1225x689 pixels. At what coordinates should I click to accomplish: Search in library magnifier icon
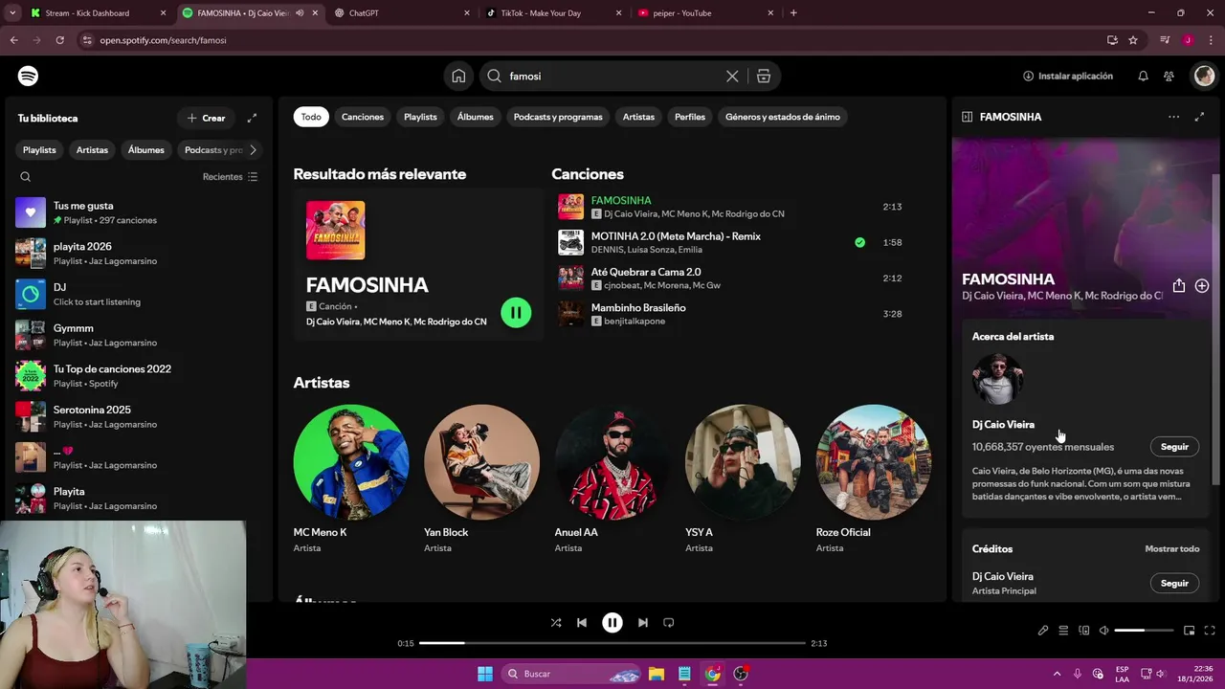tap(26, 176)
